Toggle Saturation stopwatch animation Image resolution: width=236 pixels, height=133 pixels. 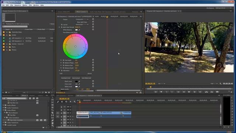(x=62, y=71)
